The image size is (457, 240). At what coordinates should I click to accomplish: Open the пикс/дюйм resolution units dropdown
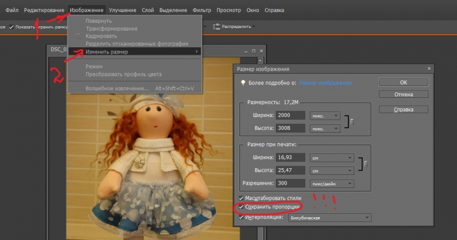(331, 184)
